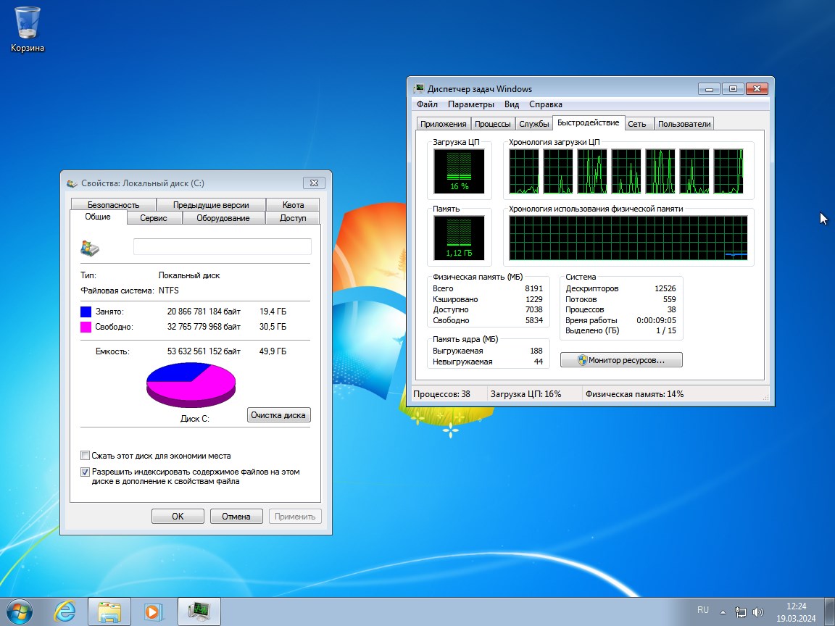835x626 pixels.
Task: Open Windows Media Player taskbar icon
Action: (x=153, y=611)
